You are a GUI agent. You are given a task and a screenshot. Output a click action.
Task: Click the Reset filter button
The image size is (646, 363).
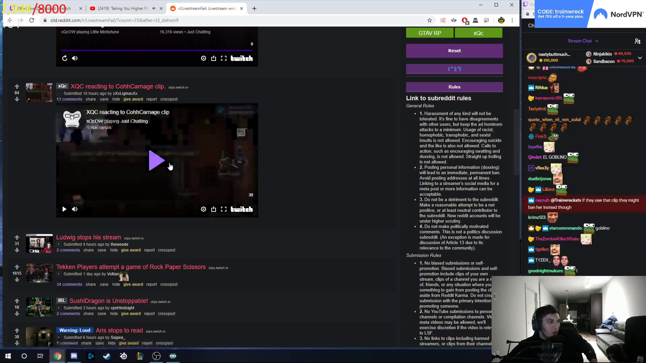[454, 51]
